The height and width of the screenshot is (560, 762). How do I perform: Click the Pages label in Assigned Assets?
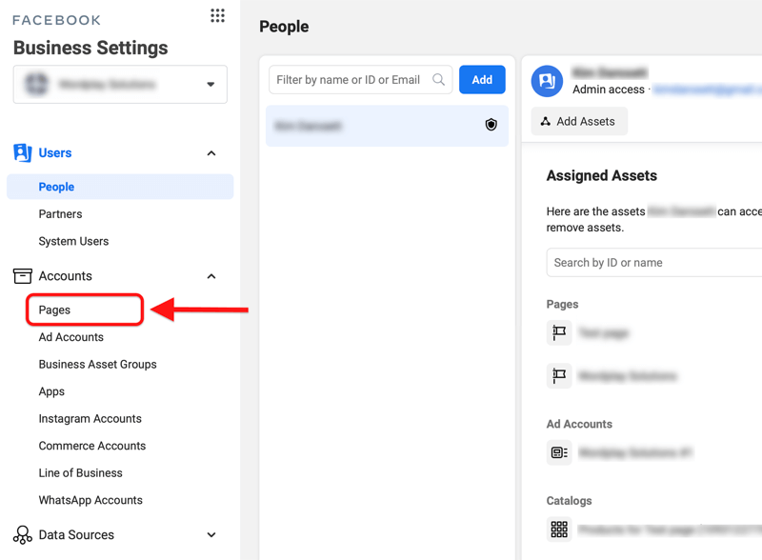click(x=562, y=305)
